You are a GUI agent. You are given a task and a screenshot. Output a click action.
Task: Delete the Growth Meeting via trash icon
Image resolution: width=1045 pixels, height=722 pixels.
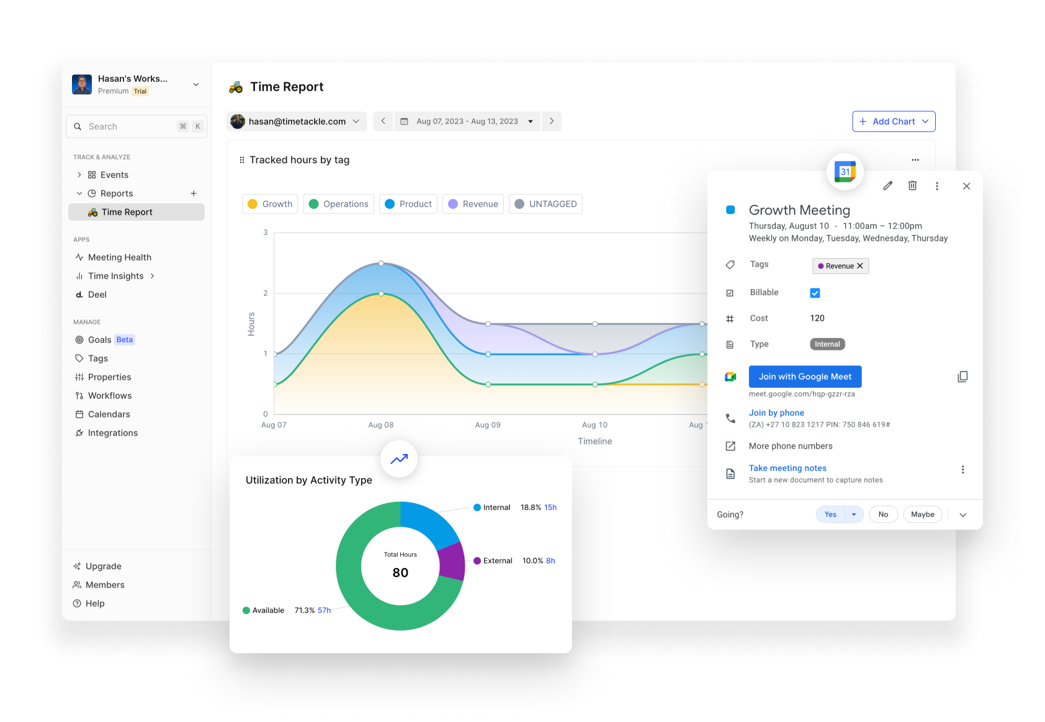(912, 185)
